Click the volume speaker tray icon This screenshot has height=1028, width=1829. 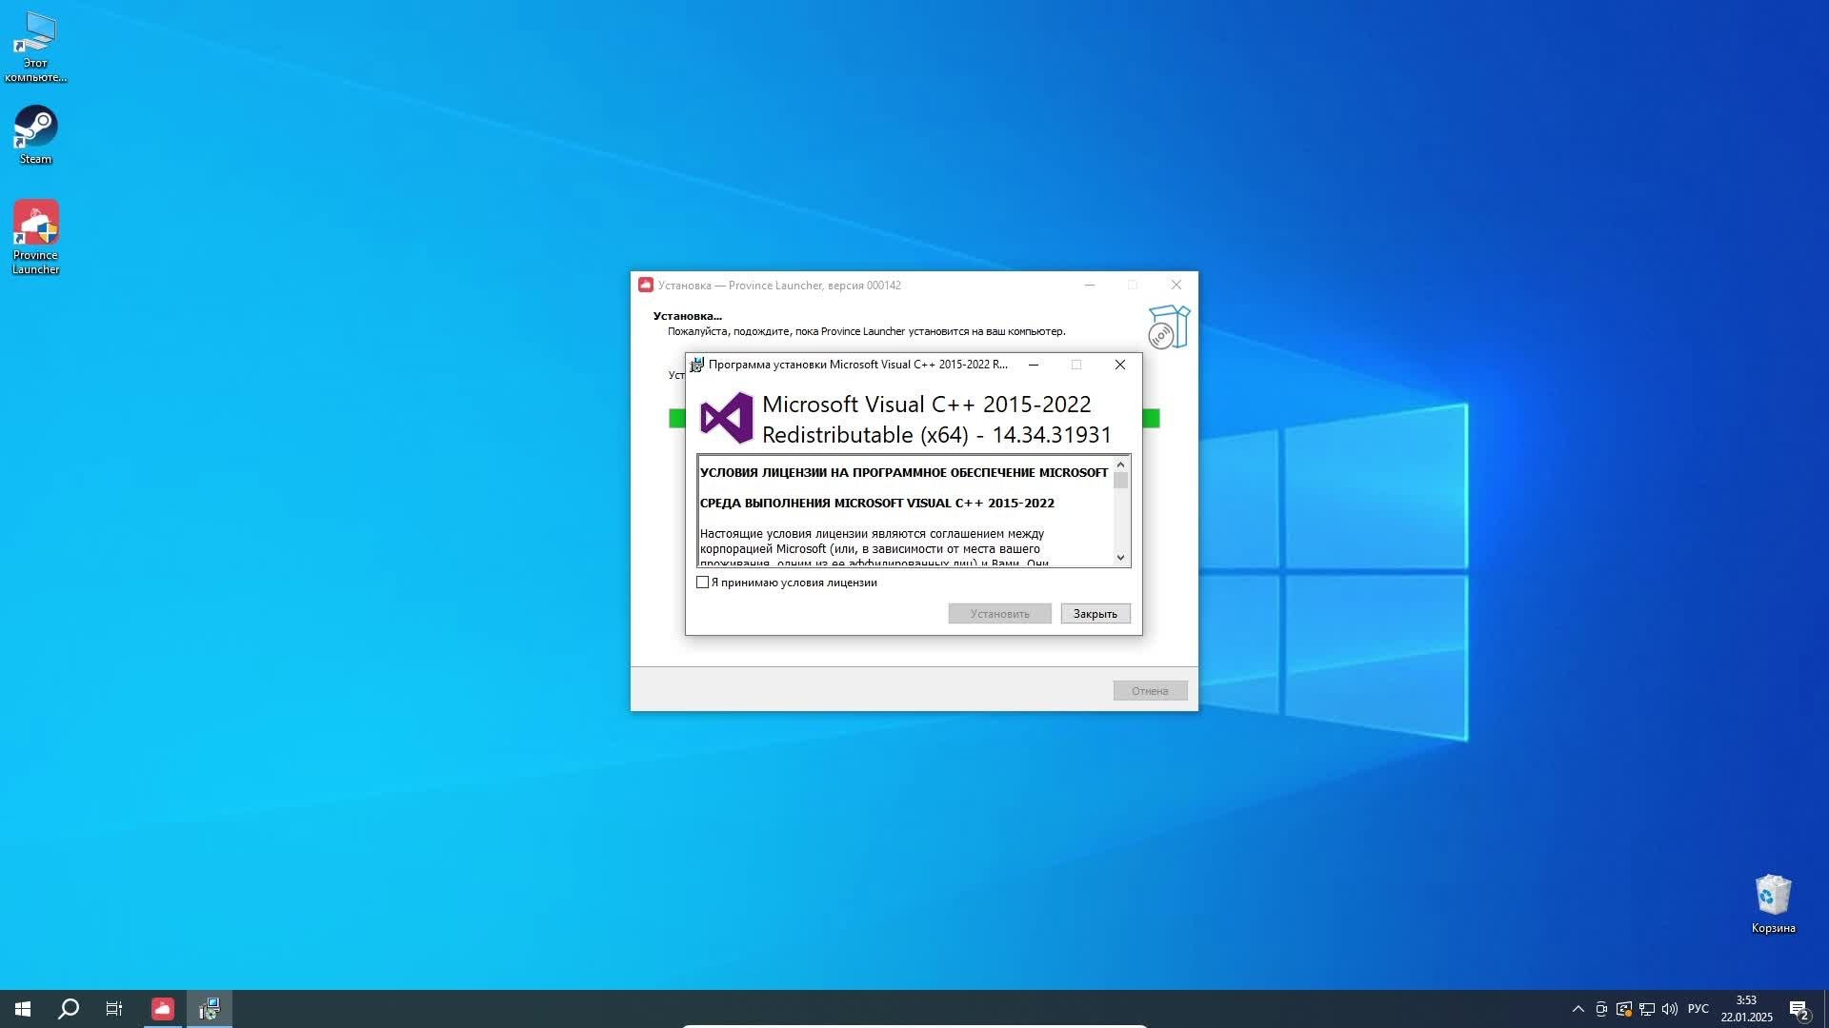tap(1670, 1009)
